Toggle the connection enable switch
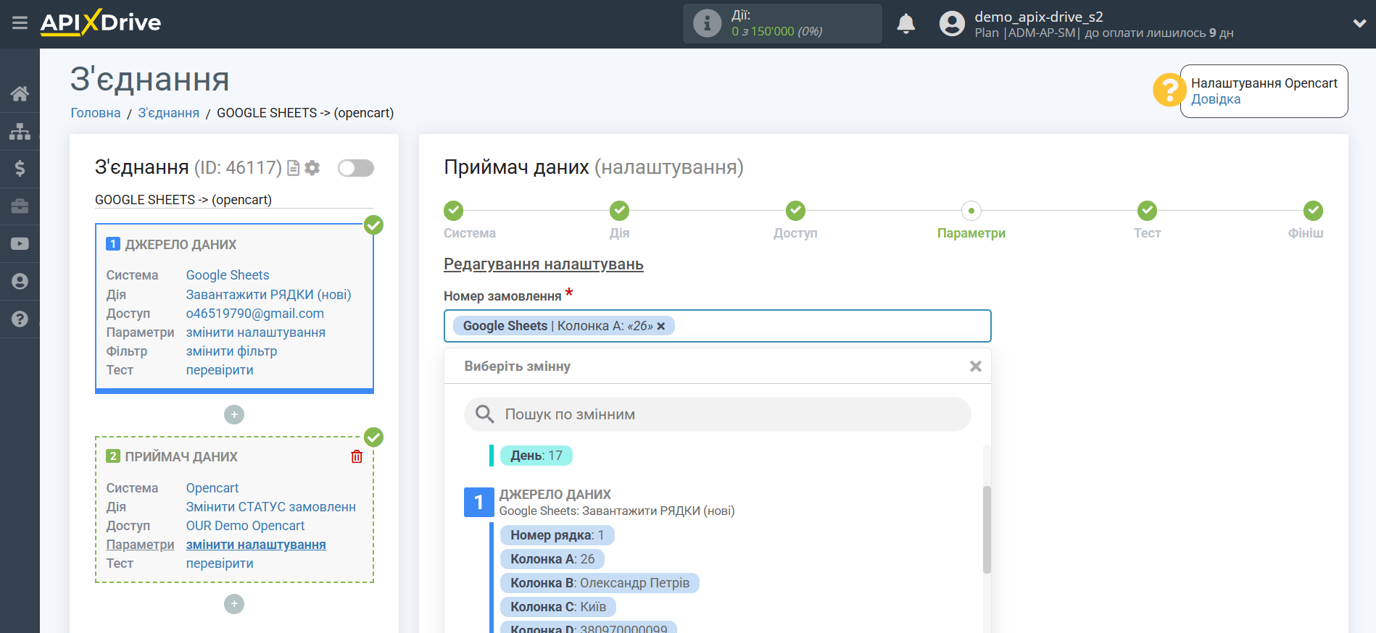The height and width of the screenshot is (633, 1376). click(355, 168)
